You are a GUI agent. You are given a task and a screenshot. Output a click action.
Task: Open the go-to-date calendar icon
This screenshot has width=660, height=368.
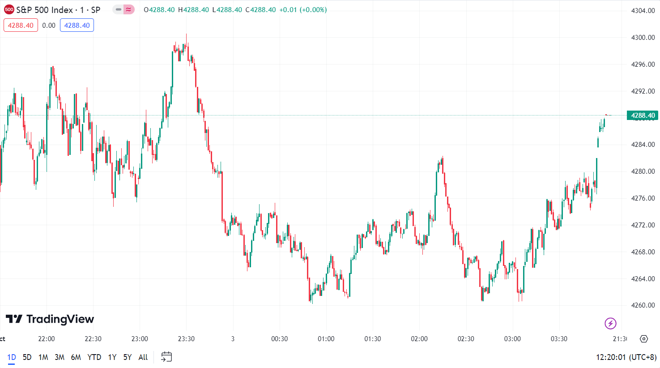(x=166, y=357)
